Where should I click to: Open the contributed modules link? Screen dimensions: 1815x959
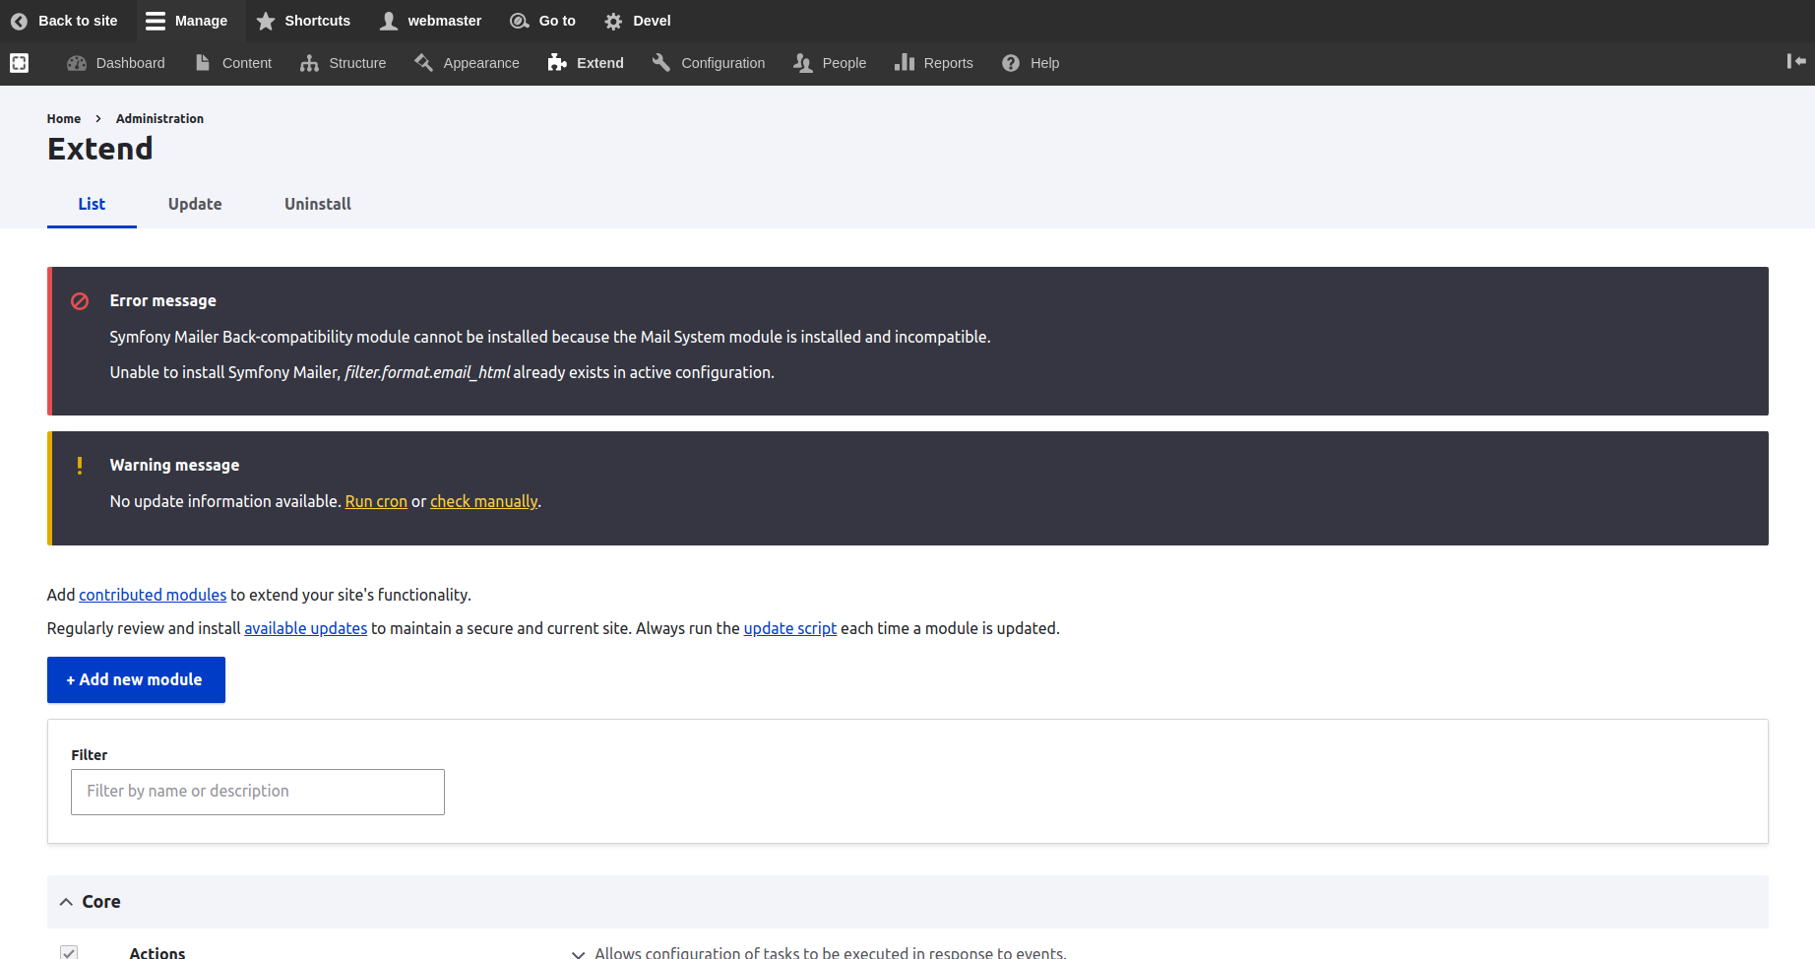[x=153, y=595]
